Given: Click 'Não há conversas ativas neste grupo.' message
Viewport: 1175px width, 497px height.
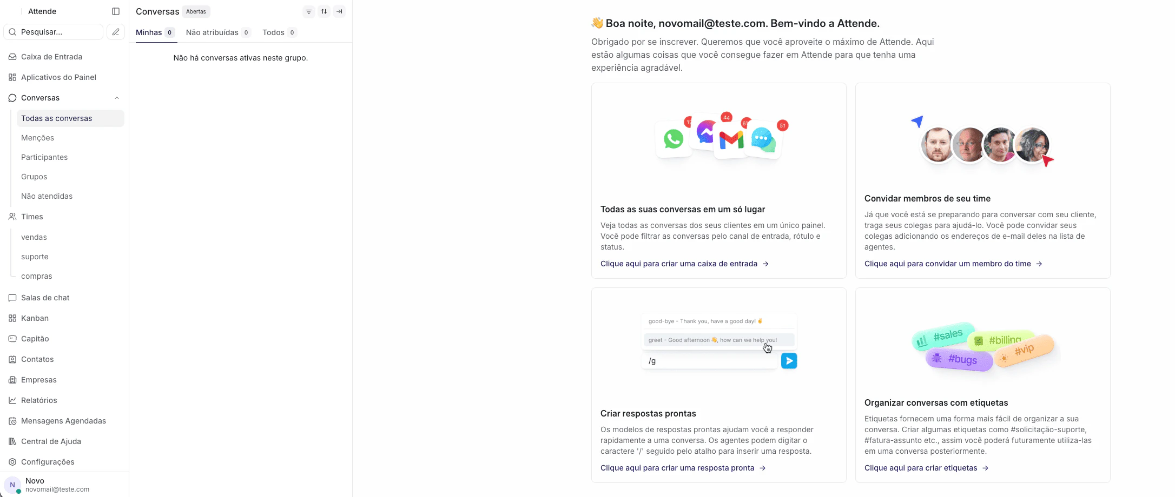Looking at the screenshot, I should click(241, 58).
